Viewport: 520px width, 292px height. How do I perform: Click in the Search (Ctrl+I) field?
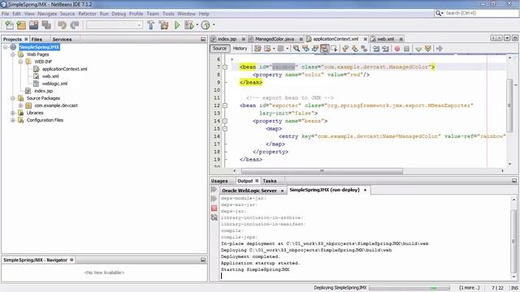coord(481,13)
